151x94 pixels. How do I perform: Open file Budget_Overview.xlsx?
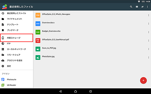point(51,31)
